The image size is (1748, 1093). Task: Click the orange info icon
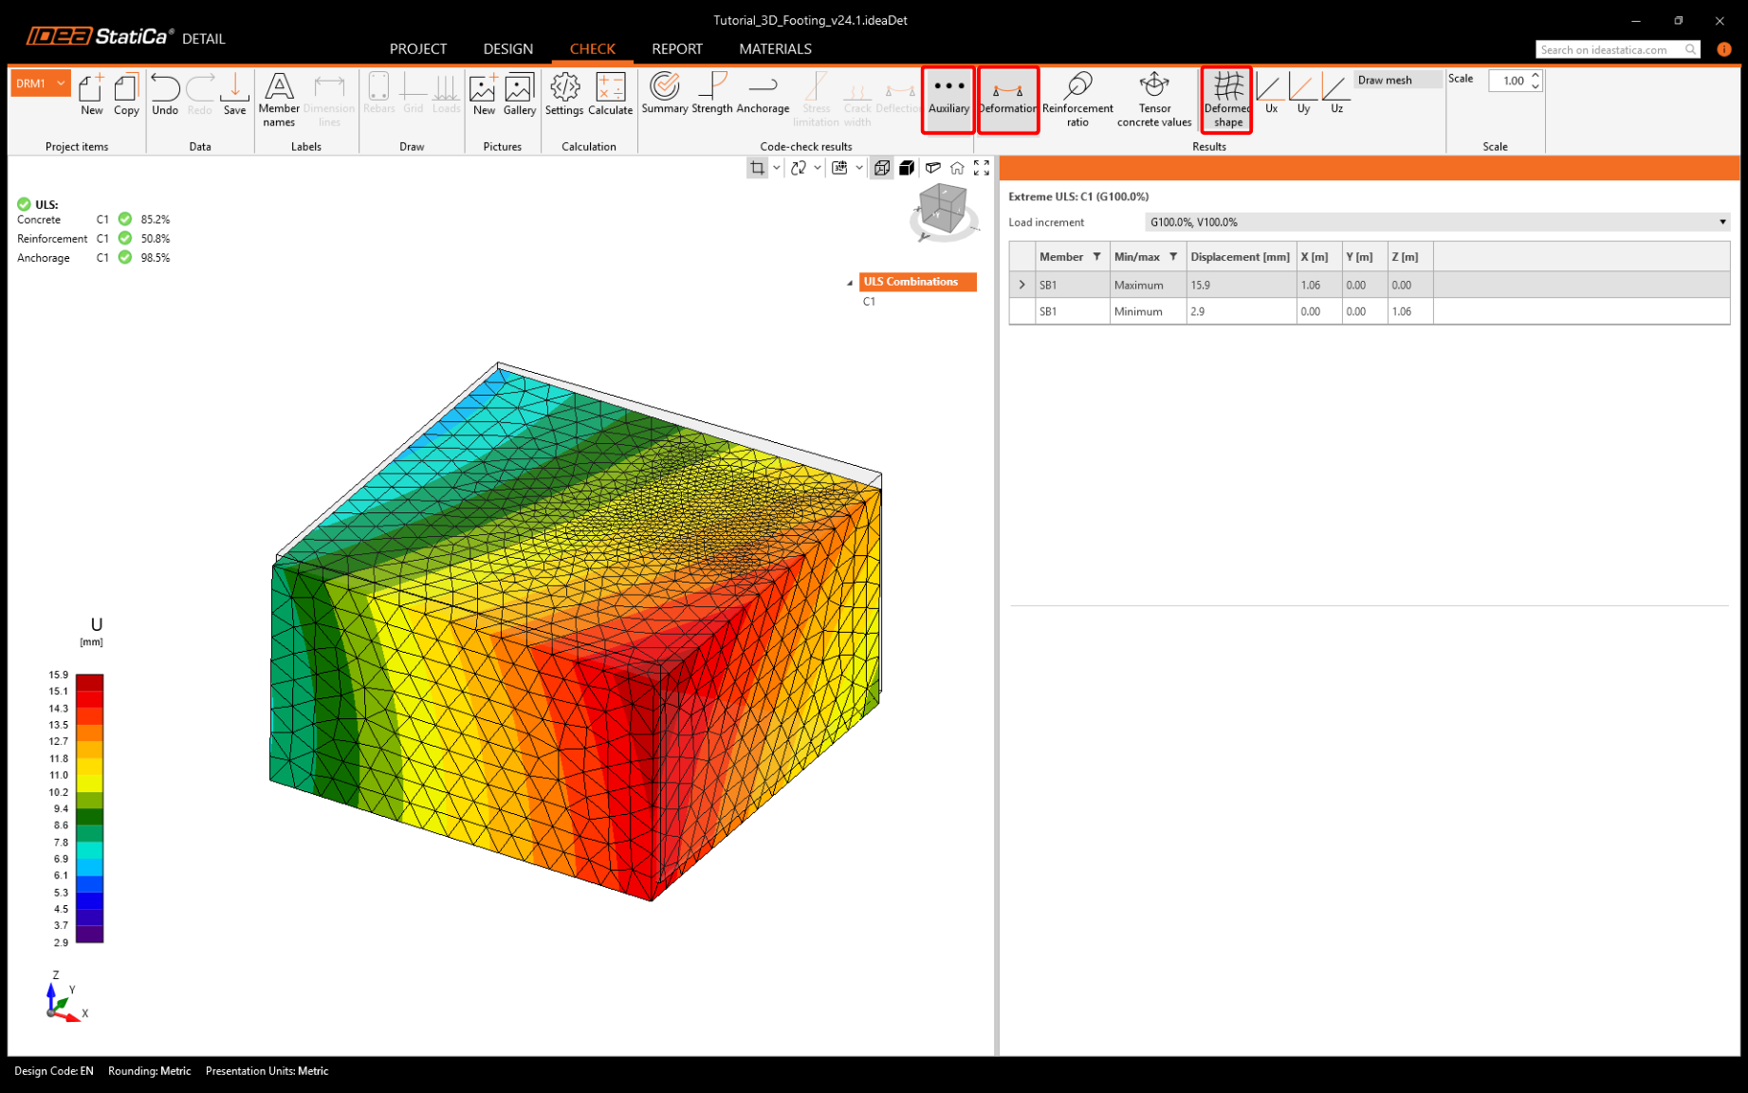(1724, 49)
